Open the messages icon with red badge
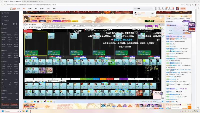The image size is (200, 113). [166, 9]
